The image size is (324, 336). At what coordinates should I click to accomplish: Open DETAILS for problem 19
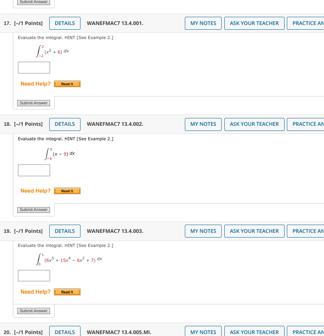point(64,231)
